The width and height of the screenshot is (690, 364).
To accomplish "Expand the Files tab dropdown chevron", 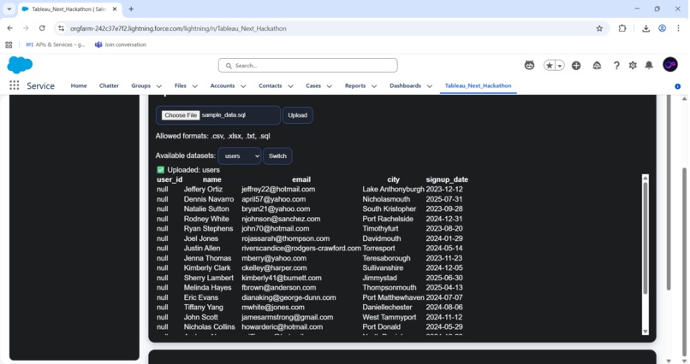I will coord(195,86).
